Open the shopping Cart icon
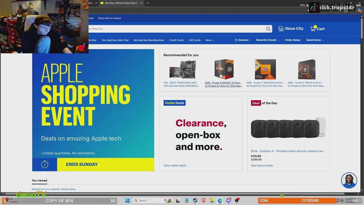The width and height of the screenshot is (364, 205). click(x=317, y=28)
